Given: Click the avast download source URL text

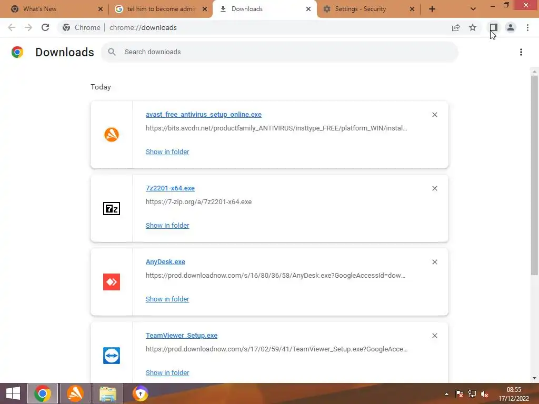Looking at the screenshot, I should pyautogui.click(x=276, y=128).
